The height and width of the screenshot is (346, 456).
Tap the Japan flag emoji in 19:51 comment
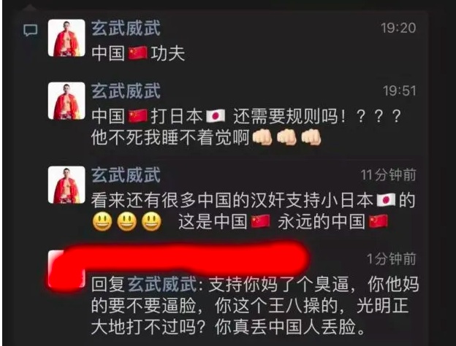tap(216, 116)
